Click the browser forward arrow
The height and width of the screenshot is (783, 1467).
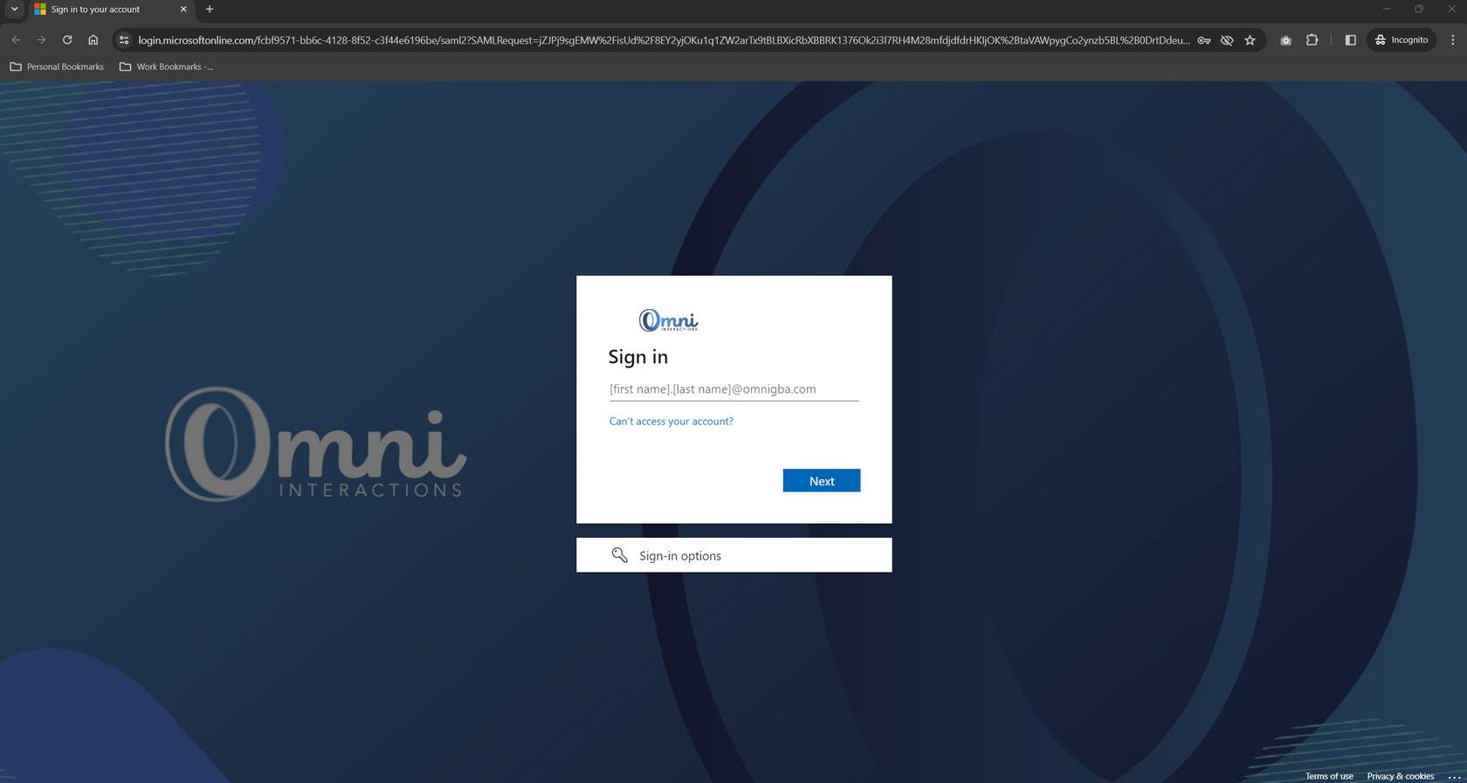tap(41, 40)
